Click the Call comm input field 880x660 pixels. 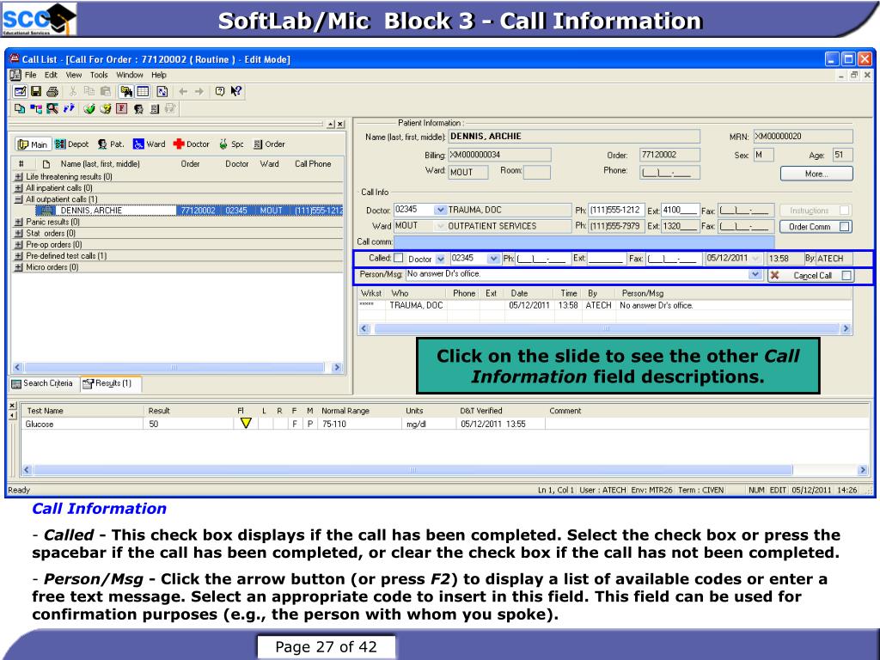point(584,242)
